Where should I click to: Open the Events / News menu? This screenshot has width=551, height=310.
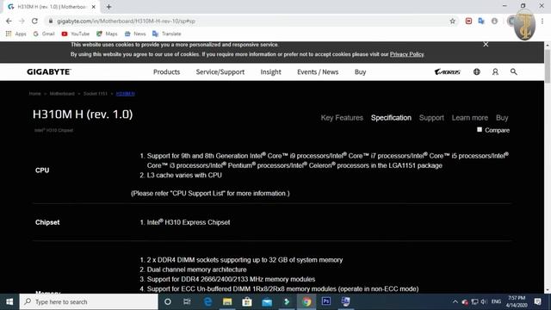(318, 71)
